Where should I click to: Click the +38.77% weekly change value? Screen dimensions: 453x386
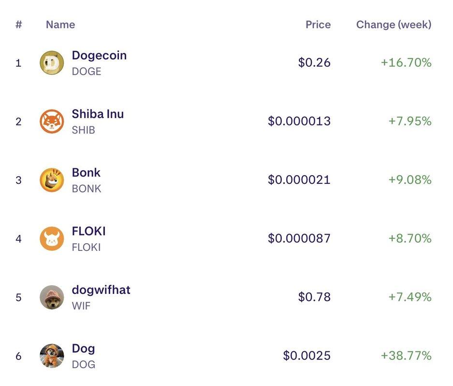[x=406, y=356]
